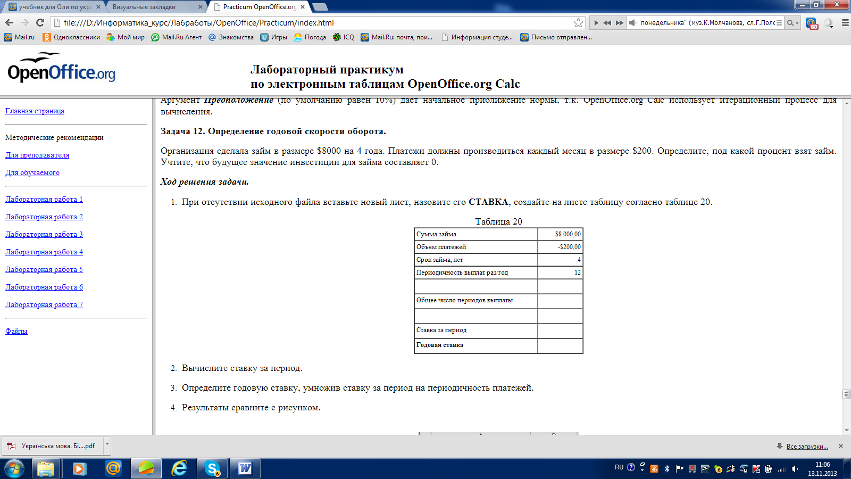Open the Windows Start menu
Screen dimensions: 851x479
14,468
